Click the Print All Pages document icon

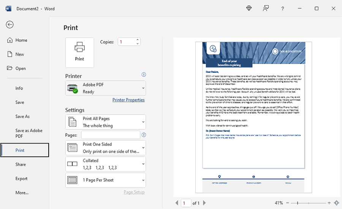tap(73, 122)
